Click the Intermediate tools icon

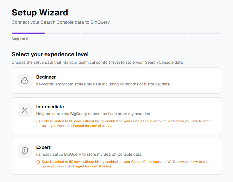pyautogui.click(x=25, y=110)
